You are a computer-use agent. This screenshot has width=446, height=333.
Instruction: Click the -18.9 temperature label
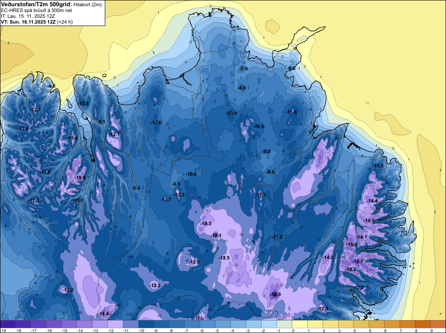pyautogui.click(x=275, y=294)
